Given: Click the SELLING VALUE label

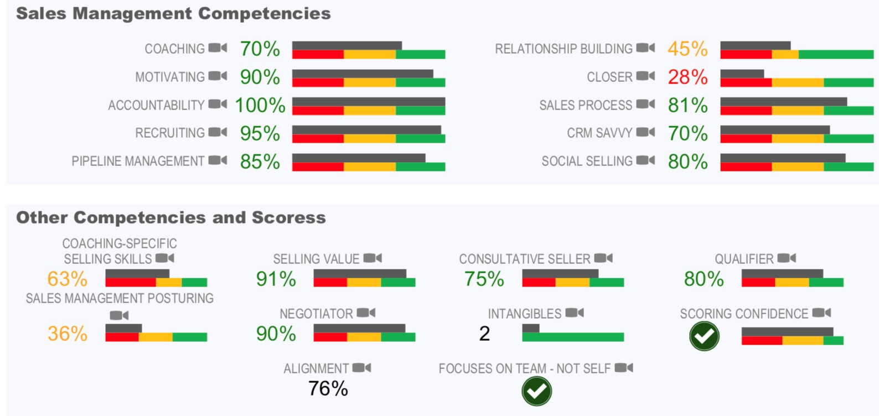Looking at the screenshot, I should pyautogui.click(x=316, y=259).
